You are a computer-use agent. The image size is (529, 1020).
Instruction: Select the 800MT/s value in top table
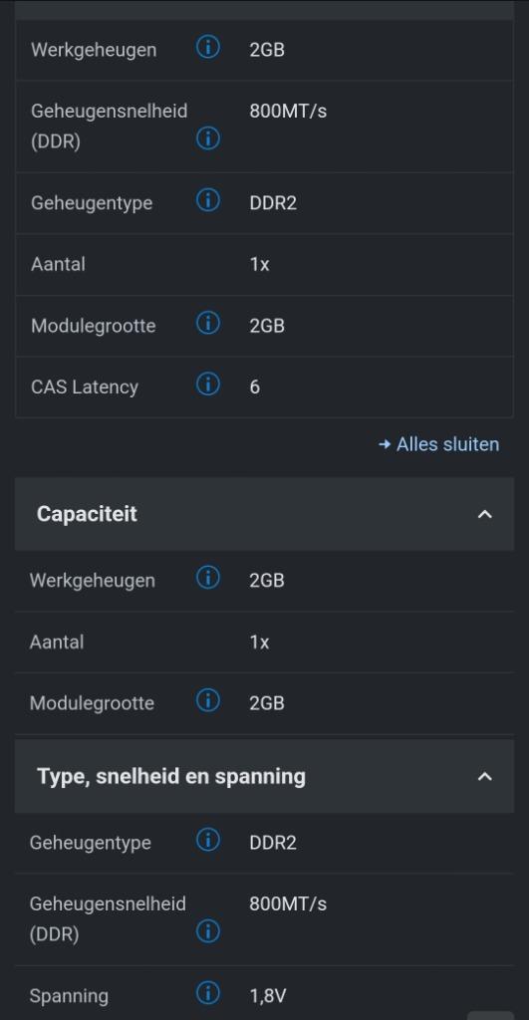(x=288, y=112)
